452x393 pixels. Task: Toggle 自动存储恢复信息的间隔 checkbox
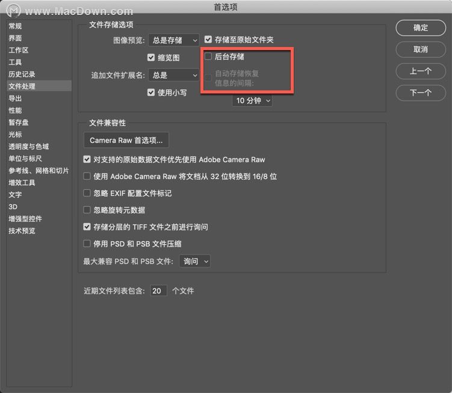click(208, 77)
